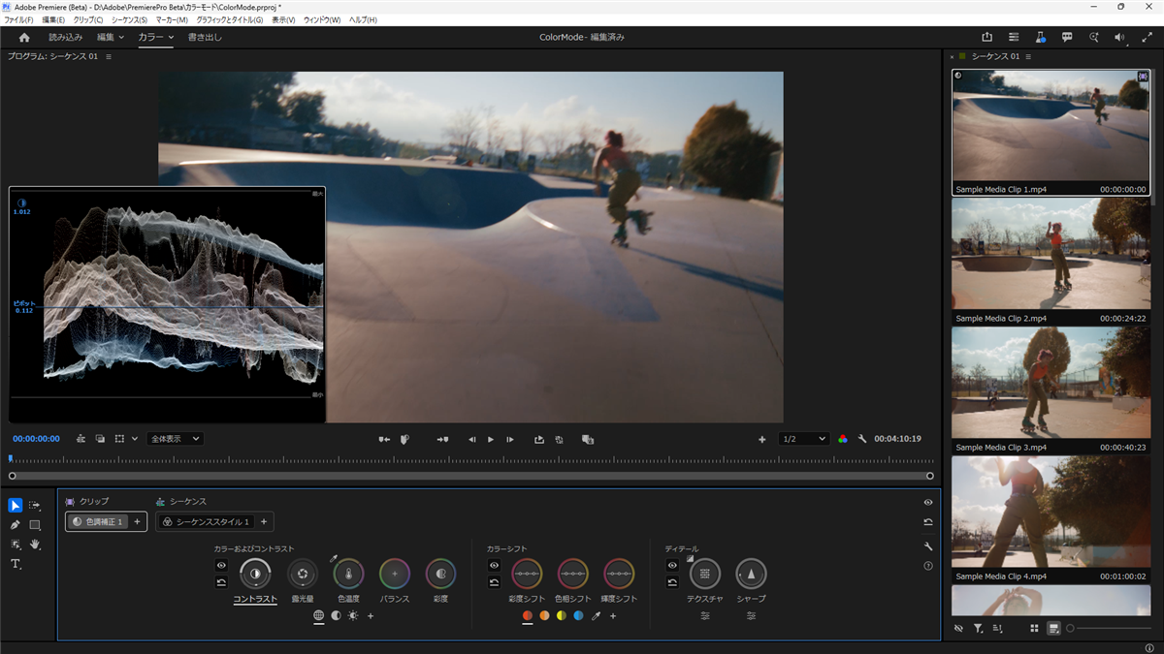Image resolution: width=1164 pixels, height=654 pixels.
Task: Toggle visibility of Color Shift group
Action: click(494, 565)
